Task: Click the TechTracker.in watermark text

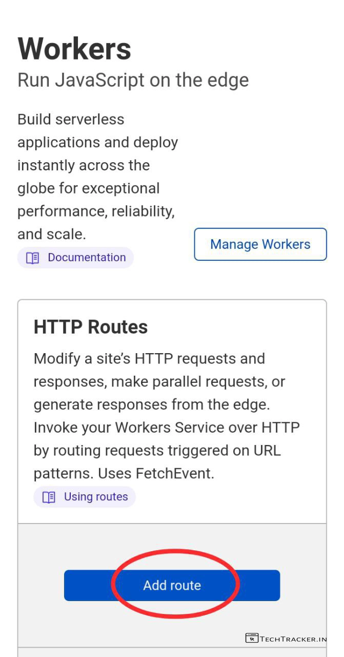Action: pos(293,639)
